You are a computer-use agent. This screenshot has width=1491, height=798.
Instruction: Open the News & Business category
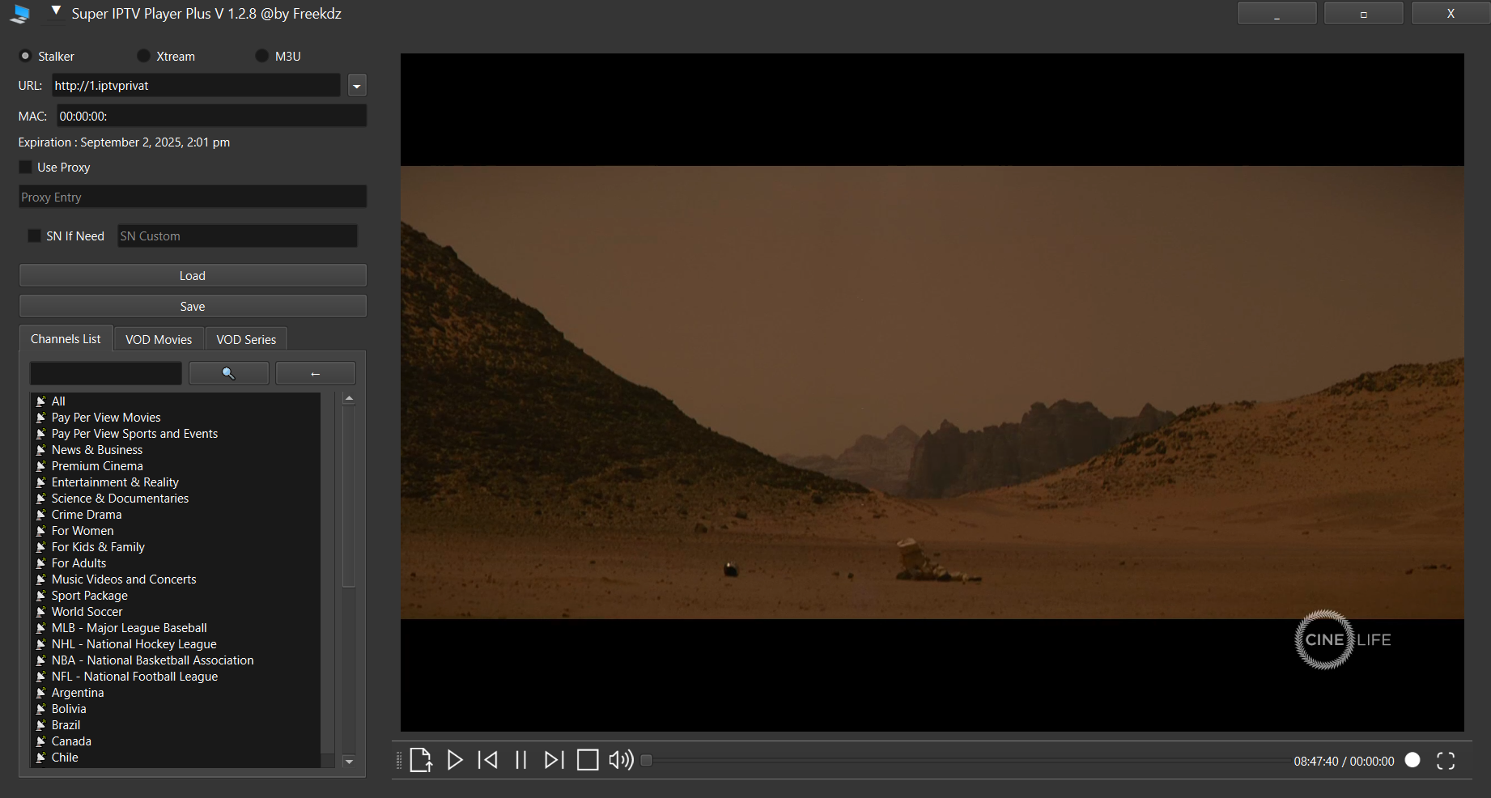[176, 450]
